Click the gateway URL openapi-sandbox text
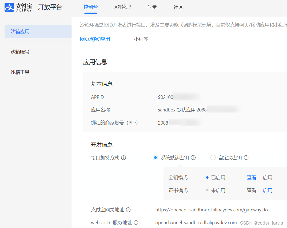The image size is (287, 228). [x=211, y=210]
